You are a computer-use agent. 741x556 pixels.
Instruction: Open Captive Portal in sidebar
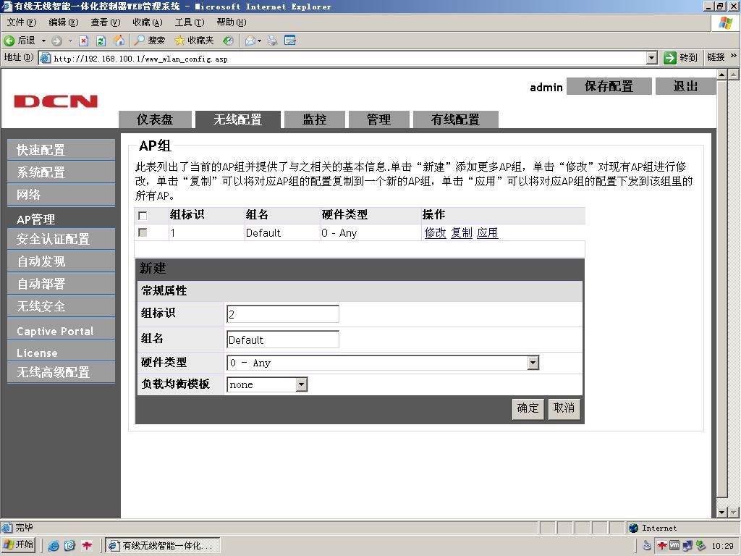pyautogui.click(x=61, y=330)
